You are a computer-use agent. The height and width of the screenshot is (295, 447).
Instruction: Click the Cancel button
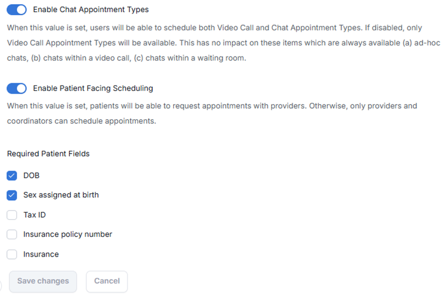107,281
